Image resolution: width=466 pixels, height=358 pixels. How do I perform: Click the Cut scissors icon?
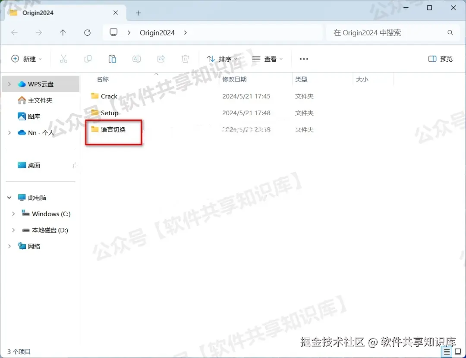63,59
